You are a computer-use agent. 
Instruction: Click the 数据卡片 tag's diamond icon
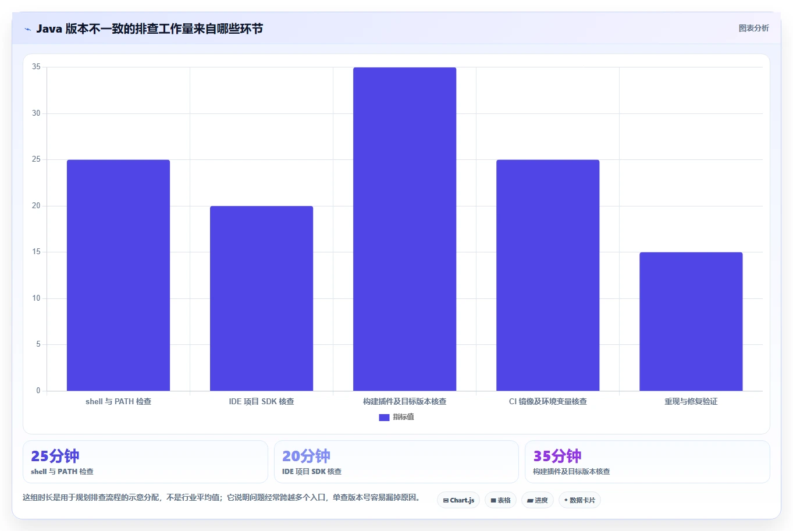[566, 500]
